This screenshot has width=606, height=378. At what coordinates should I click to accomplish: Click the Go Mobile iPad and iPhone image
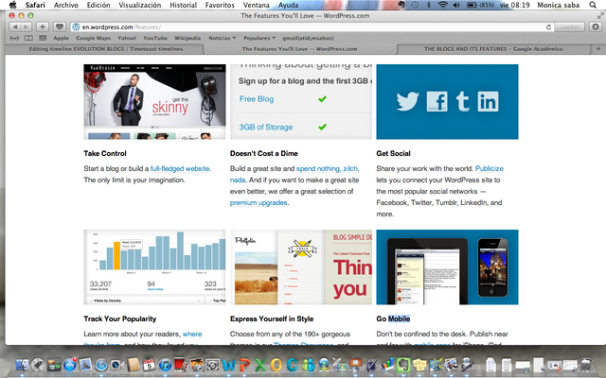[x=447, y=267]
